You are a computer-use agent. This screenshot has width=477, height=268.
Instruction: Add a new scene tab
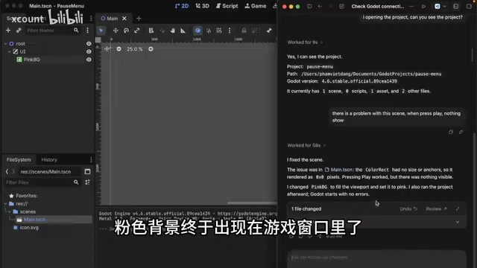pos(139,19)
